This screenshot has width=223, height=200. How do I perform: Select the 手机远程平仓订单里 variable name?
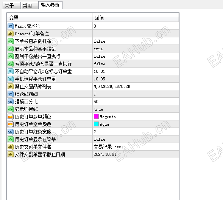click(35, 79)
